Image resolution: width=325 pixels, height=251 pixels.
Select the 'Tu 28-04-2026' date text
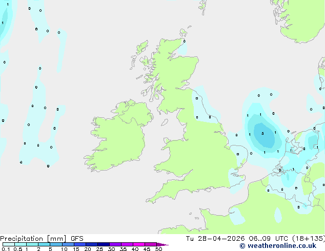pos(215,239)
